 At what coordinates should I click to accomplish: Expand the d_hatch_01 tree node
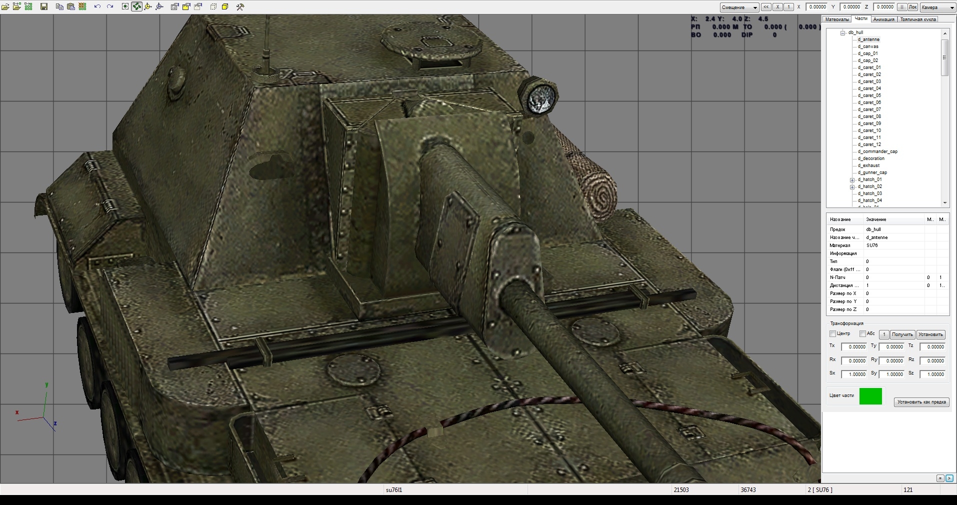(x=852, y=179)
